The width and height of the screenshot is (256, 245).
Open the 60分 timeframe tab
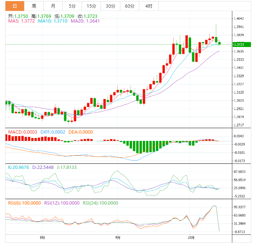tap(129, 6)
